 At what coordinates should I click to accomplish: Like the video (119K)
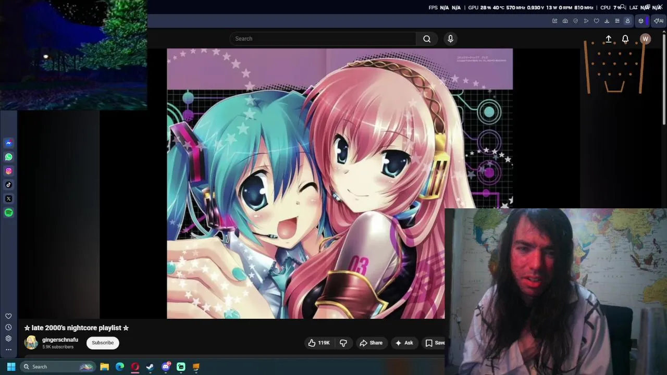click(x=318, y=343)
